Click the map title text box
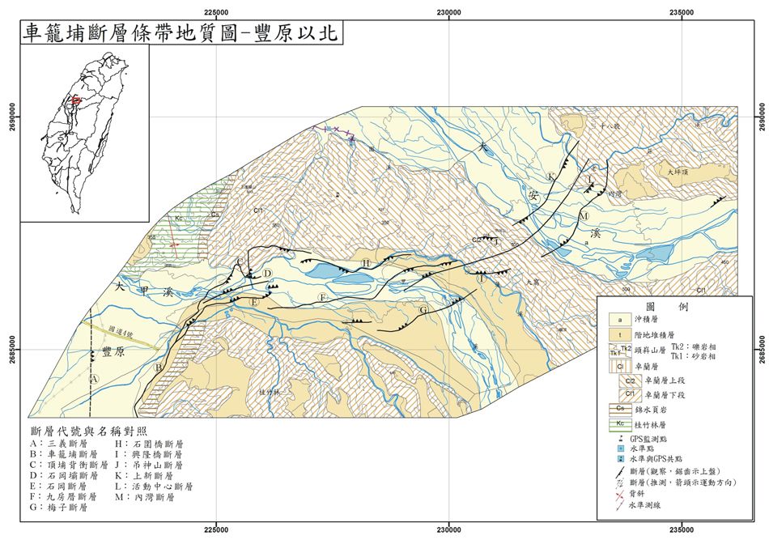Viewport: 769px width, 544px height. [181, 32]
